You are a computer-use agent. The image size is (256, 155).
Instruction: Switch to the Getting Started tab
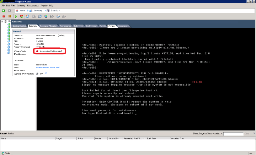tap(19, 26)
